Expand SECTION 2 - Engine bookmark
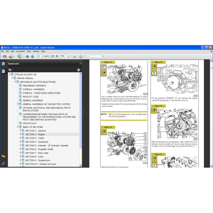Screen dimensions: 213x213 pos(20,134)
